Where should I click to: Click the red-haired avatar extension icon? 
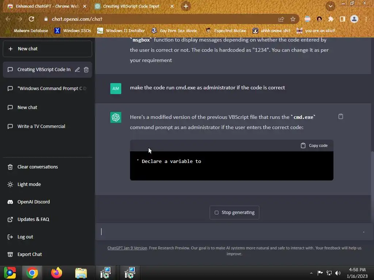point(319,19)
